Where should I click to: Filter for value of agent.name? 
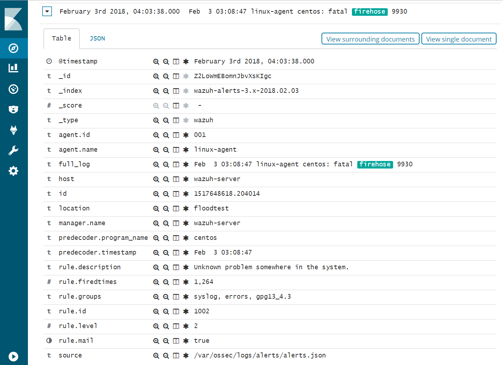pyautogui.click(x=156, y=150)
